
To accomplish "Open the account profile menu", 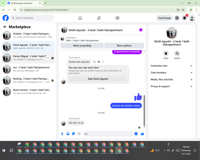I will tap(192, 18).
